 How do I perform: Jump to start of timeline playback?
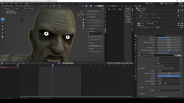pyautogui.click(x=63, y=63)
